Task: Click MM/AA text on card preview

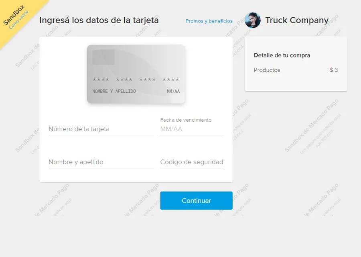Action: point(173,91)
